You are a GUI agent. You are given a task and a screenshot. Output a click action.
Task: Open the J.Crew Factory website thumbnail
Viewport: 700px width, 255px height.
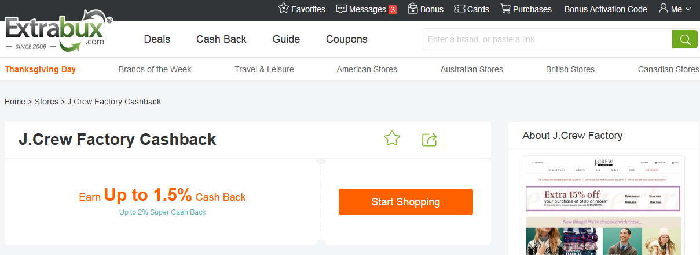click(x=603, y=205)
